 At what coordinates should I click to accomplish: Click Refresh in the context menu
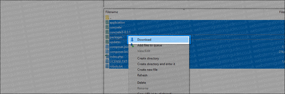(142, 75)
